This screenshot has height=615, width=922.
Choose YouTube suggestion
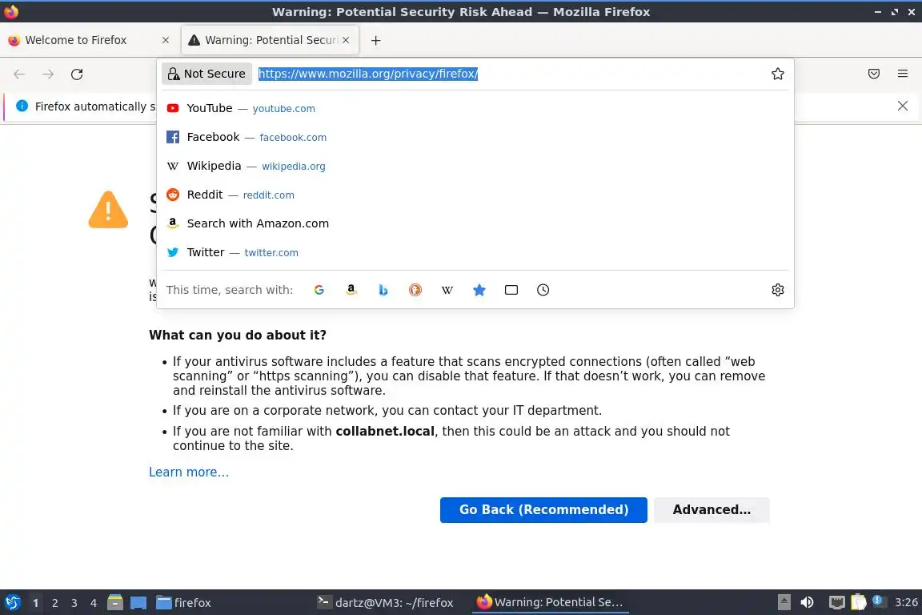pos(475,108)
